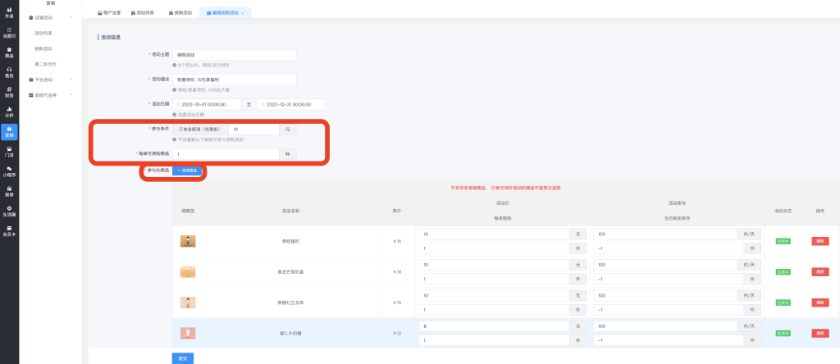The height and width of the screenshot is (364, 840).
Task: Switch to the 活动列表 tab
Action: pyautogui.click(x=144, y=13)
